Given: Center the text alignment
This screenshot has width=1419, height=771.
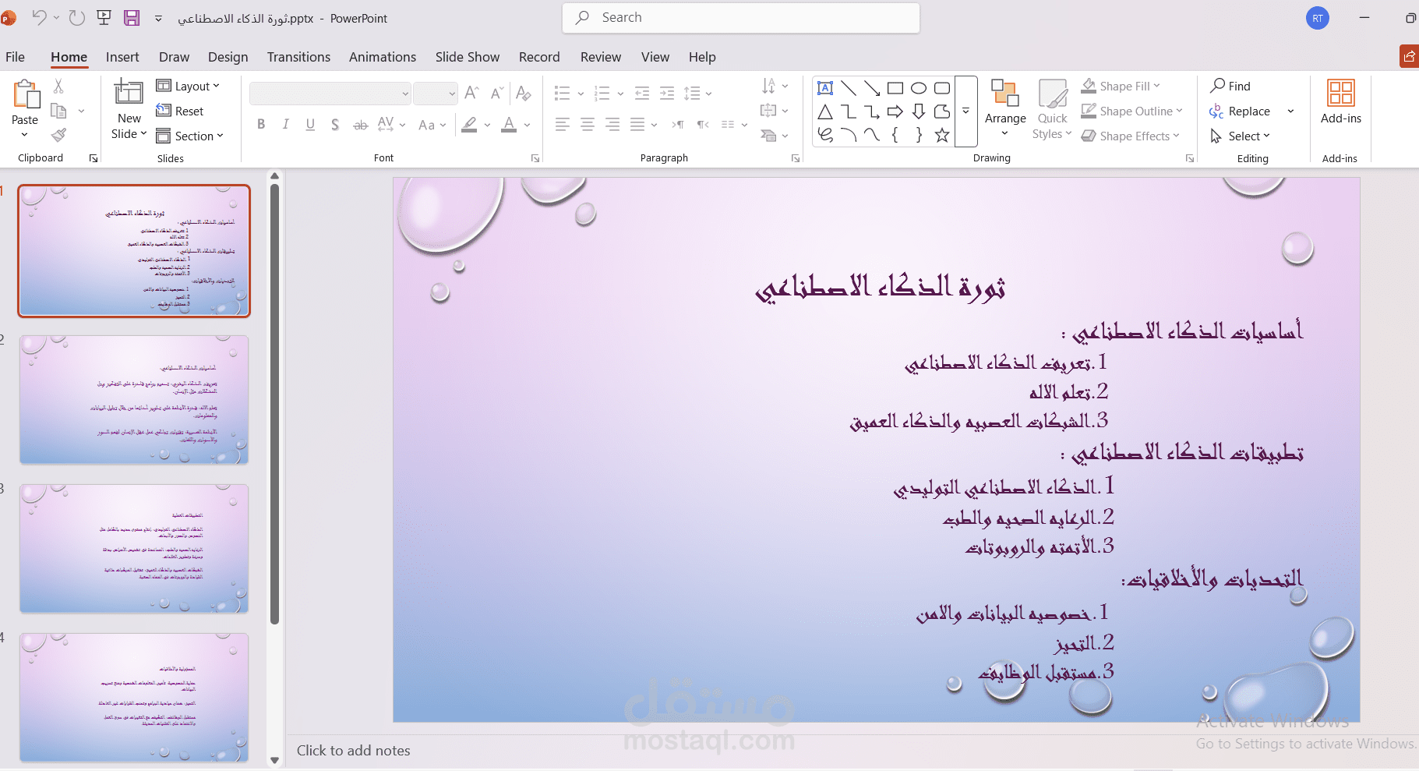Looking at the screenshot, I should [588, 125].
